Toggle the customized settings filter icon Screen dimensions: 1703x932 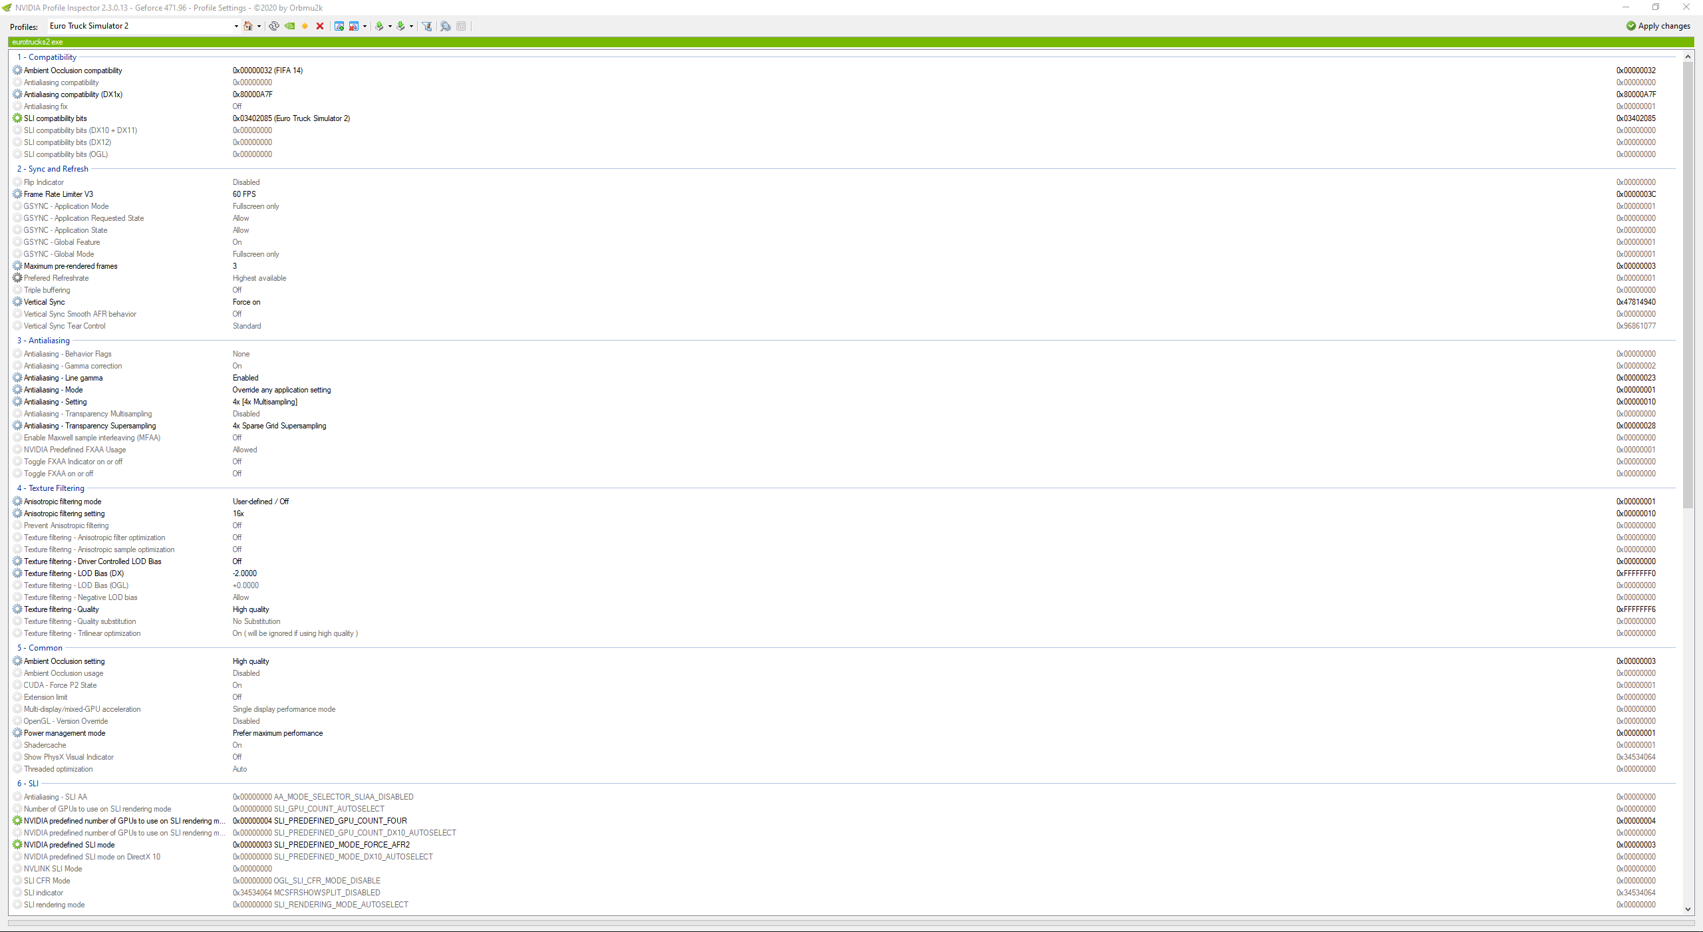tap(427, 26)
